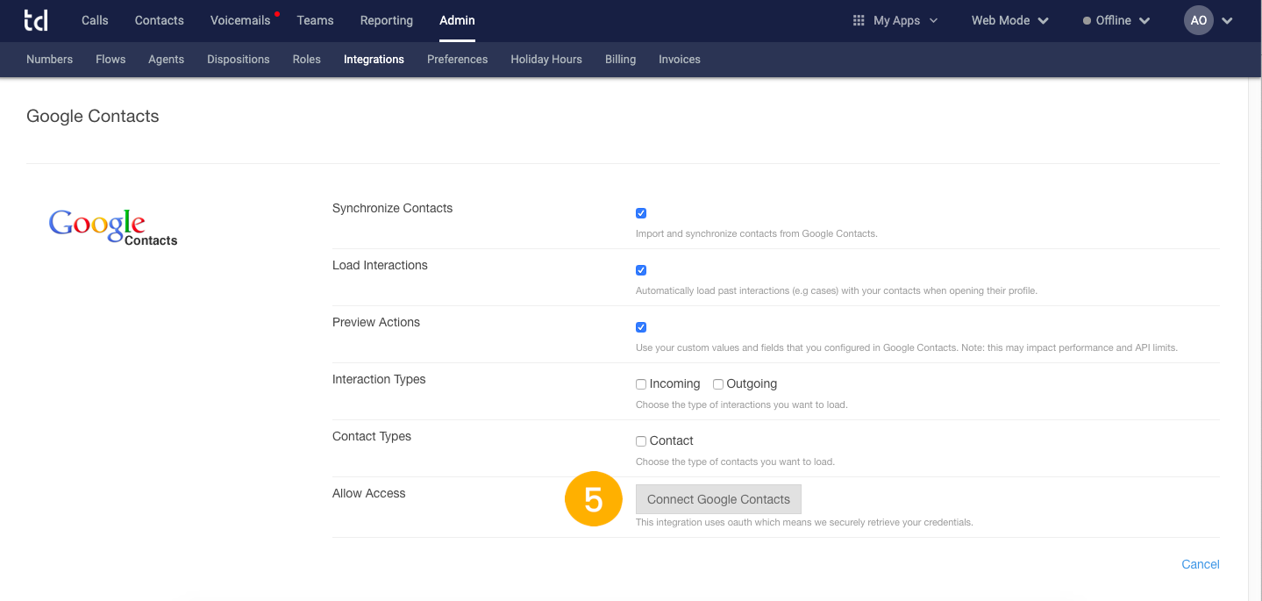Click the Interaction Types label
This screenshot has height=601, width=1262.
pos(379,379)
